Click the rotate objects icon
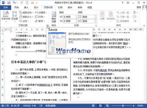The image size is (147, 108). [x=136, y=21]
